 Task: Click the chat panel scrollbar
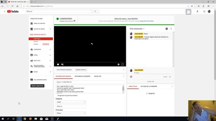(173, 49)
